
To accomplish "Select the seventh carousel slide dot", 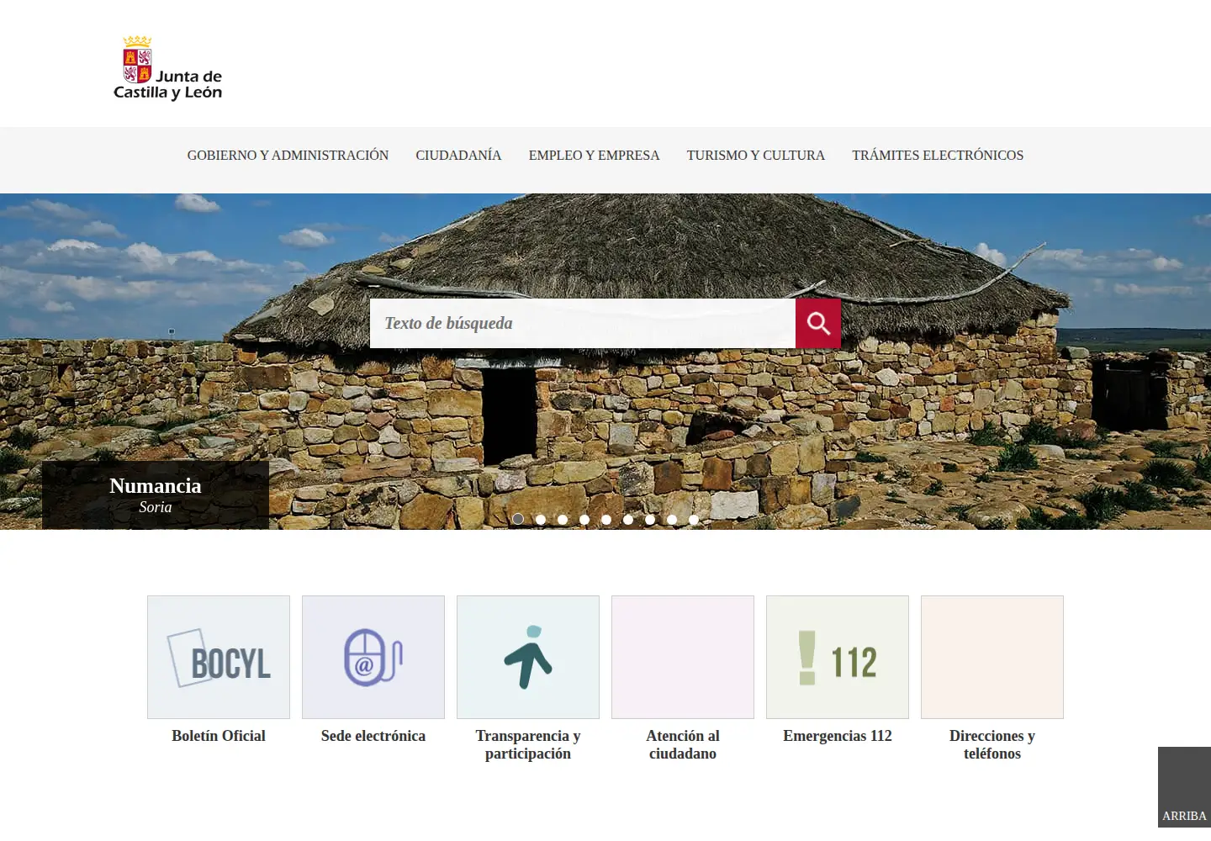I will pos(650,520).
